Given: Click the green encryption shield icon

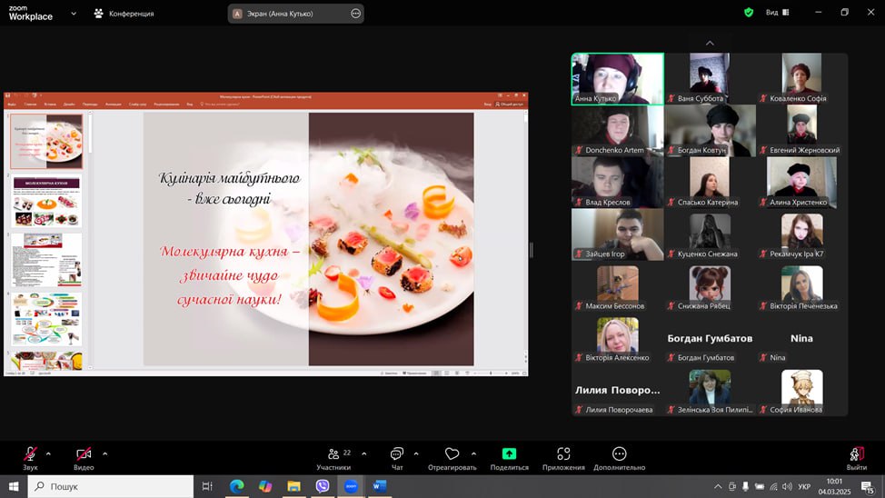Looking at the screenshot, I should (x=749, y=13).
